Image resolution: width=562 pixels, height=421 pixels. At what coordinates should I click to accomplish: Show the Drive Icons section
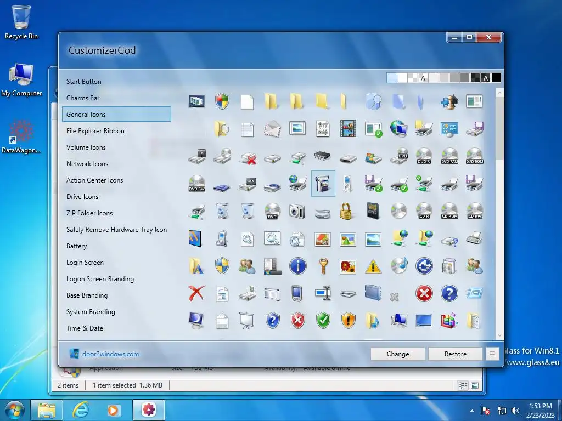82,197
